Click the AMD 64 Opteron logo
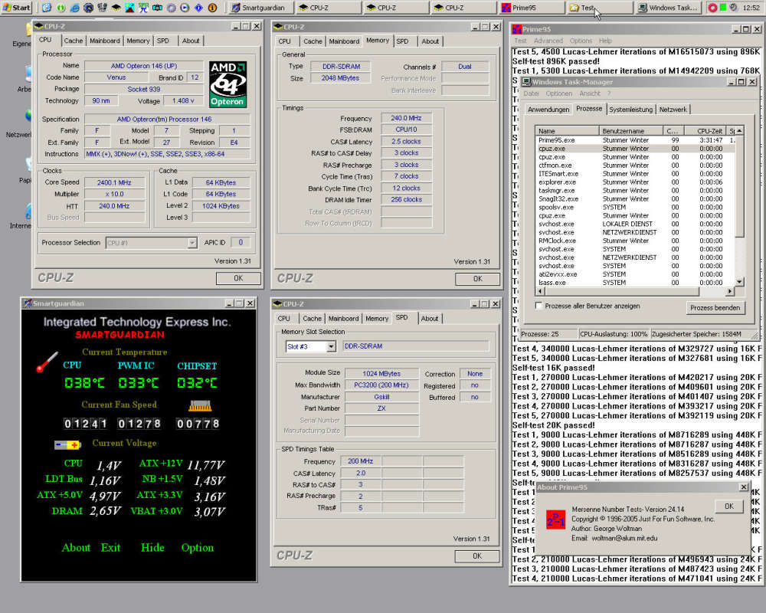The width and height of the screenshot is (766, 613). click(228, 84)
